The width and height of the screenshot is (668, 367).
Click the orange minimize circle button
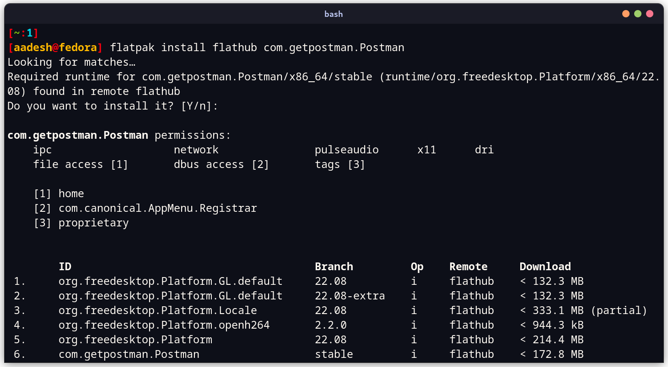coord(625,14)
